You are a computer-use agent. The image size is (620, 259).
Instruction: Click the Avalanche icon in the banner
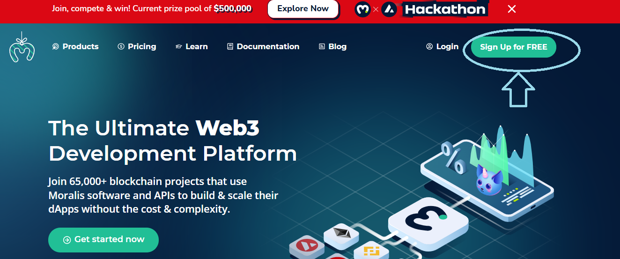coord(389,9)
